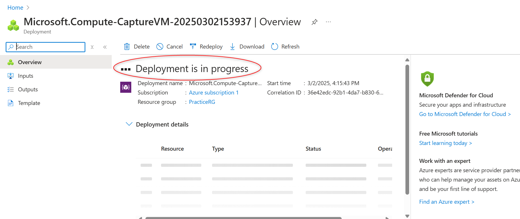Click the Overview cubes icon
Screen dimensions: 520x219
(10, 62)
